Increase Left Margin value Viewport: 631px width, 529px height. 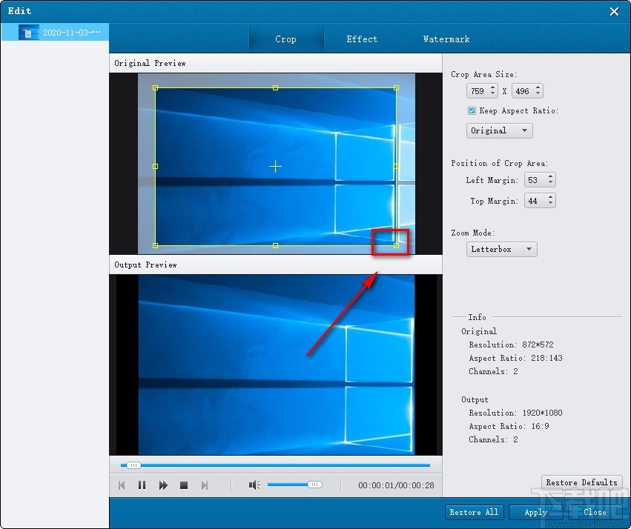click(x=550, y=177)
